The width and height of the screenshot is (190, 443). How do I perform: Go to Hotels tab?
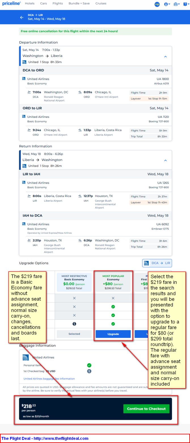pos(30,4)
